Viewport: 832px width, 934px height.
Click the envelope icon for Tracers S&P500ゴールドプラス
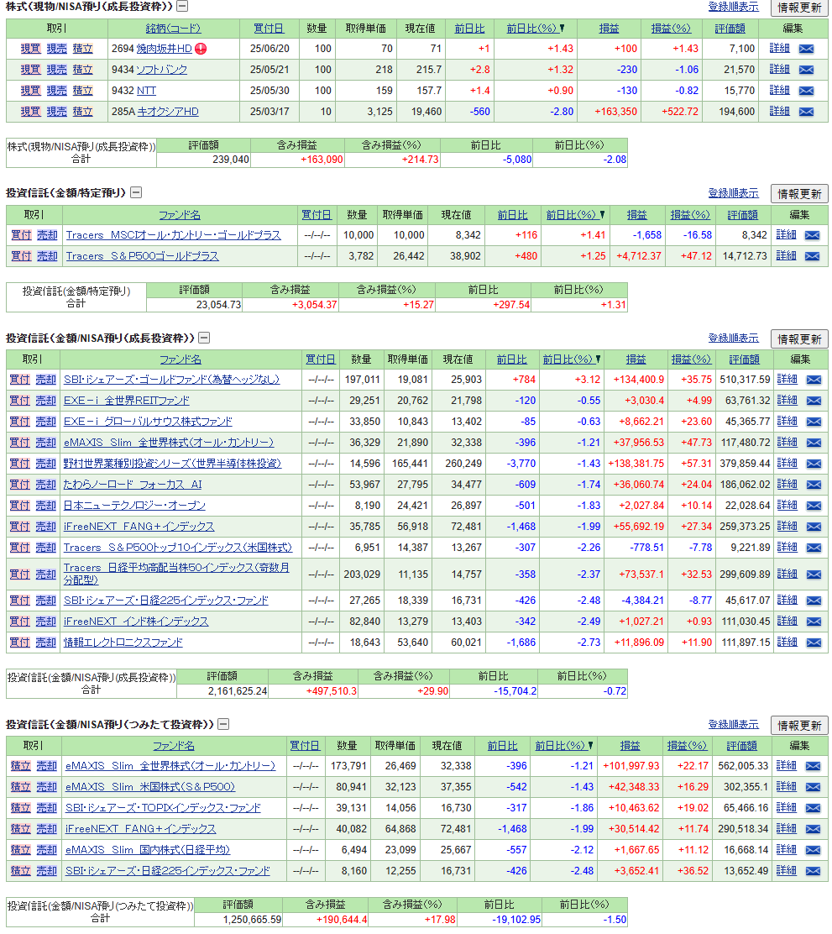pyautogui.click(x=811, y=256)
